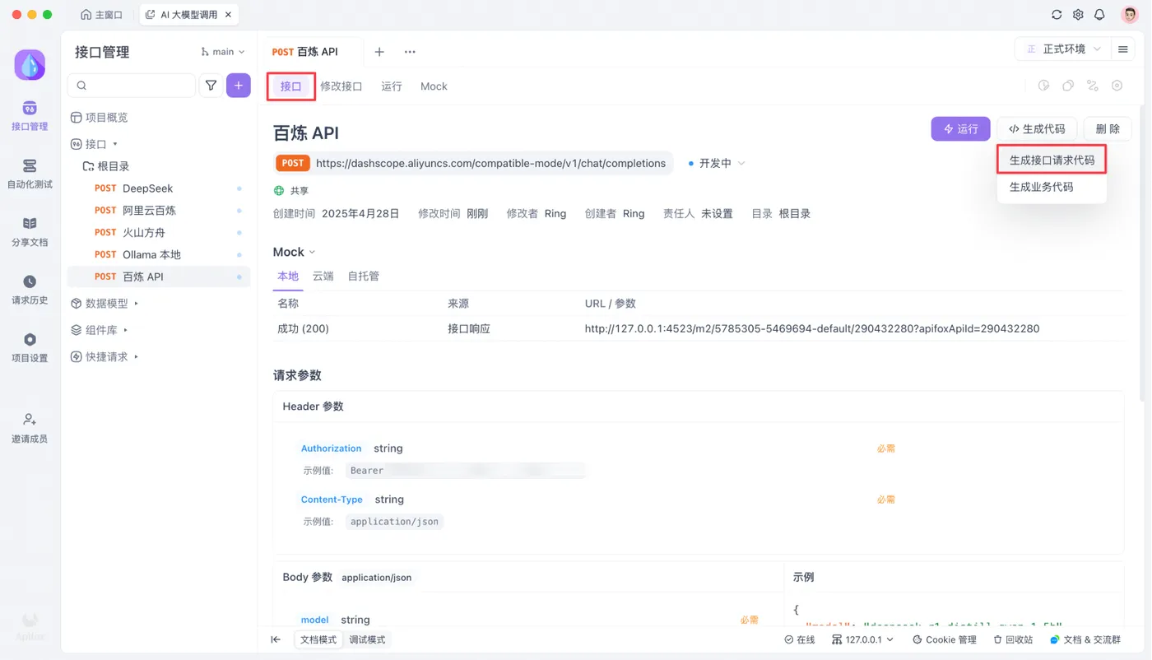Click the copy icon in the top-right toolbar

tap(1068, 86)
